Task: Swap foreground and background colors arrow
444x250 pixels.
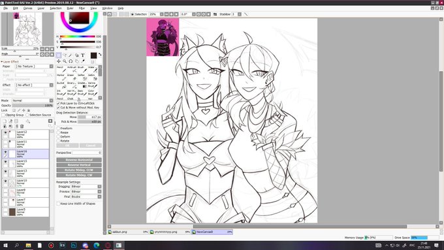Action: [x=100, y=54]
